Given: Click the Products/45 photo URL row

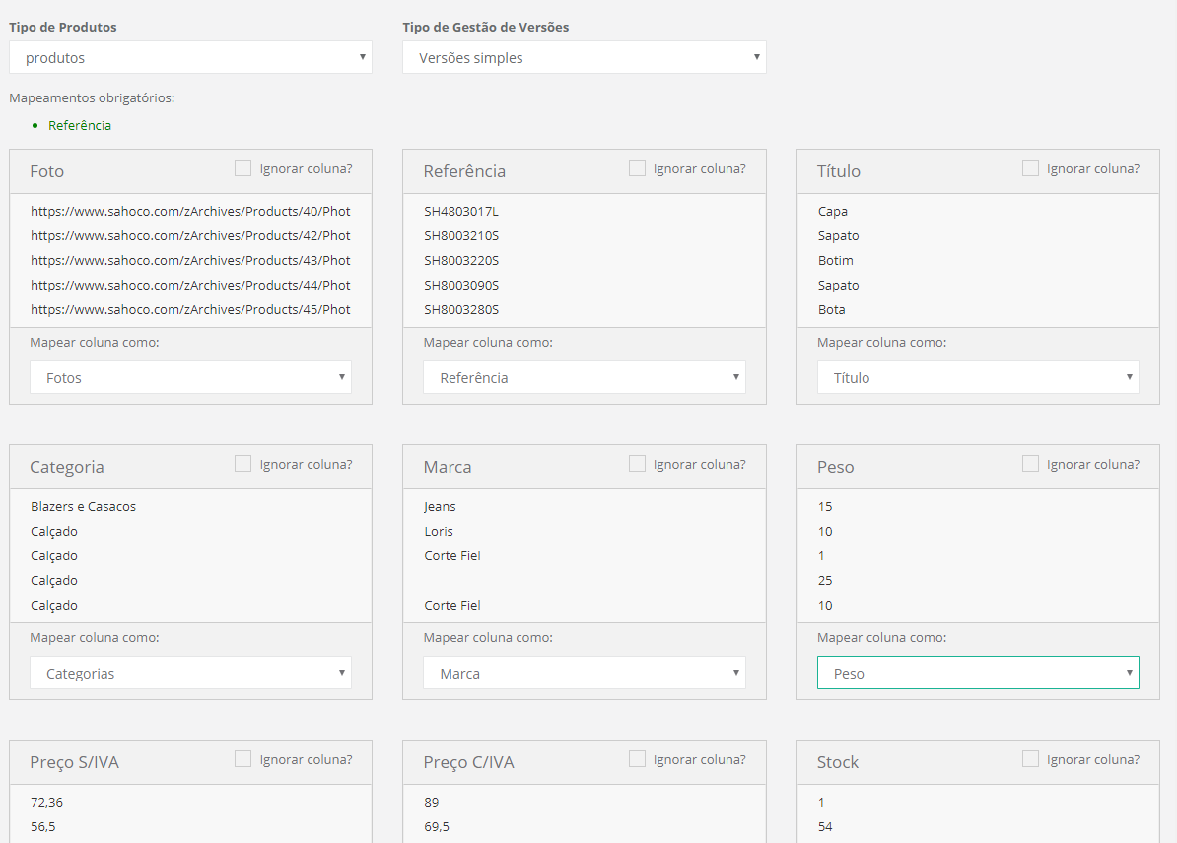Looking at the screenshot, I should pyautogui.click(x=190, y=310).
